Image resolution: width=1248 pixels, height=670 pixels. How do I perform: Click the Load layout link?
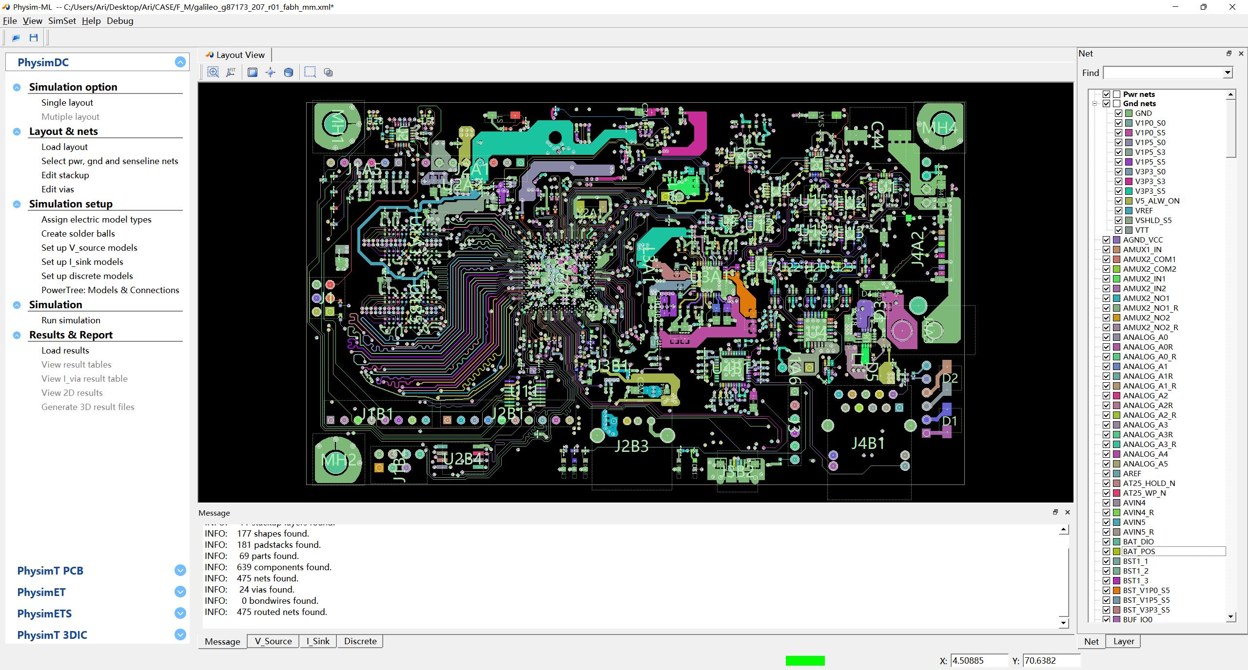coord(64,147)
